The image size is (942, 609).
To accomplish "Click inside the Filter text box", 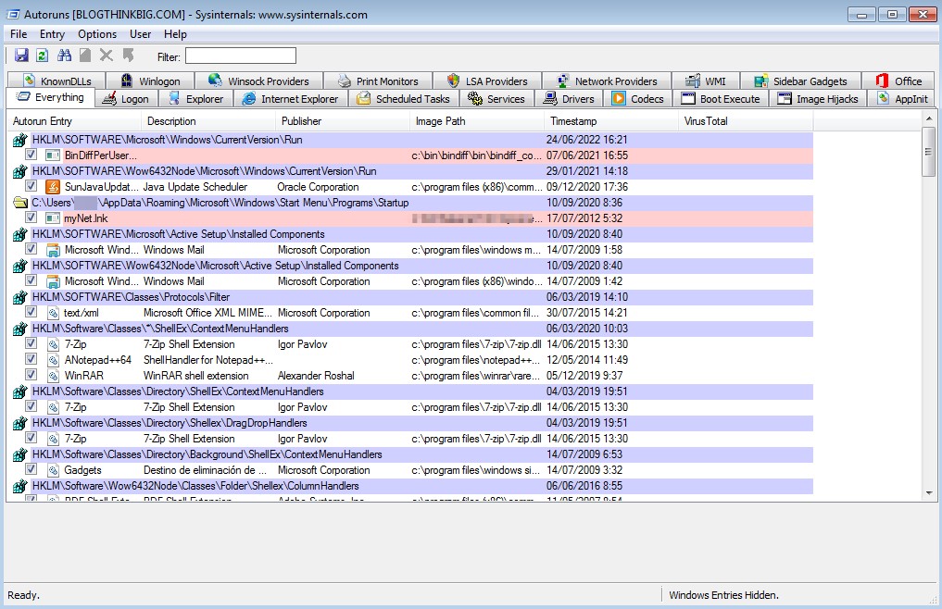I will pos(241,56).
